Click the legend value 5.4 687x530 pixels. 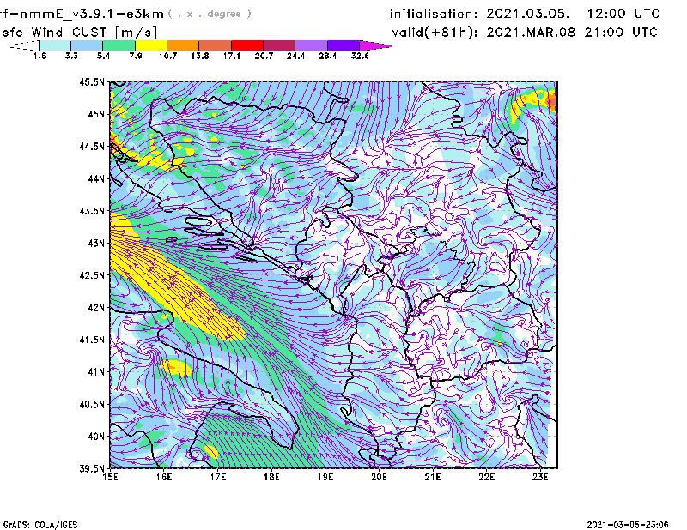point(103,56)
